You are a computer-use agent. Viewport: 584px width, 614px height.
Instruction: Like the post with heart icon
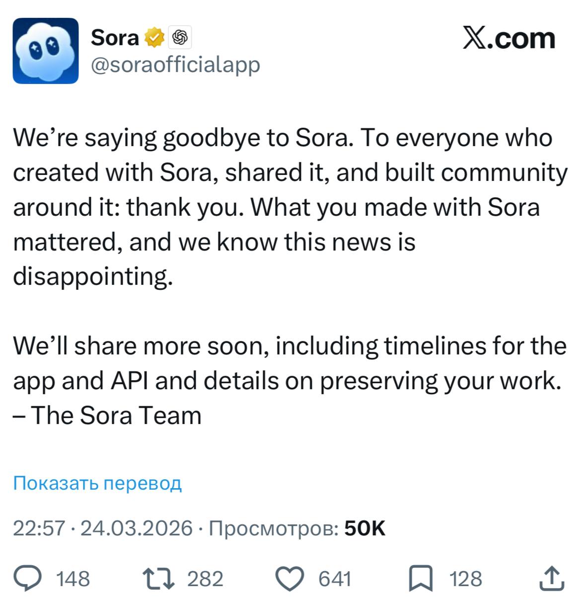[x=290, y=579]
